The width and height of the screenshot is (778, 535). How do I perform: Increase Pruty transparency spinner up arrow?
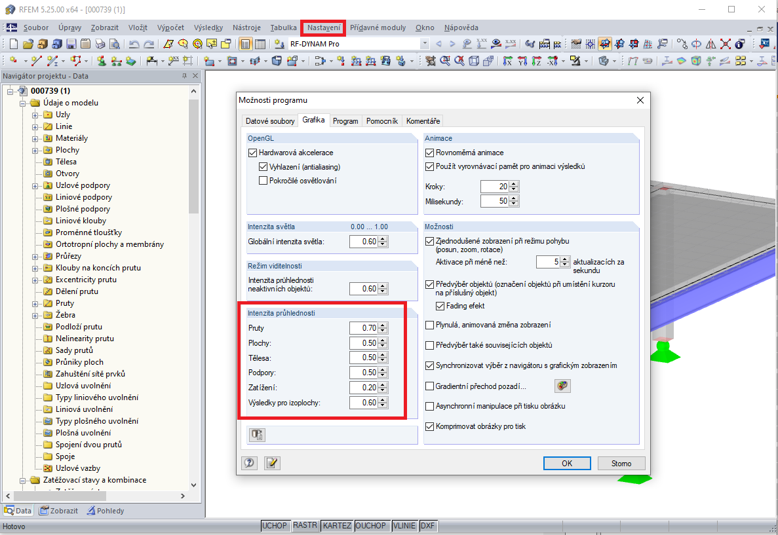point(383,325)
